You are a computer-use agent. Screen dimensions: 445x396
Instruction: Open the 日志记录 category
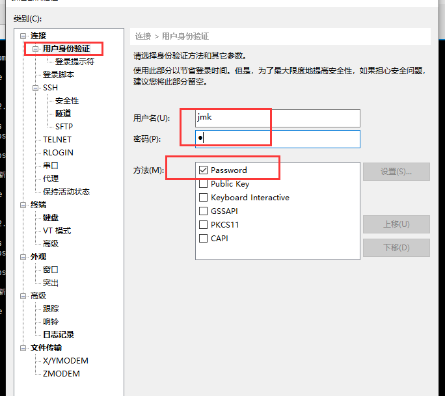59,335
